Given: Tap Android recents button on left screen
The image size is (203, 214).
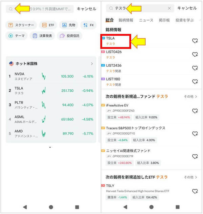Looking at the screenshot, I should click(x=77, y=207).
